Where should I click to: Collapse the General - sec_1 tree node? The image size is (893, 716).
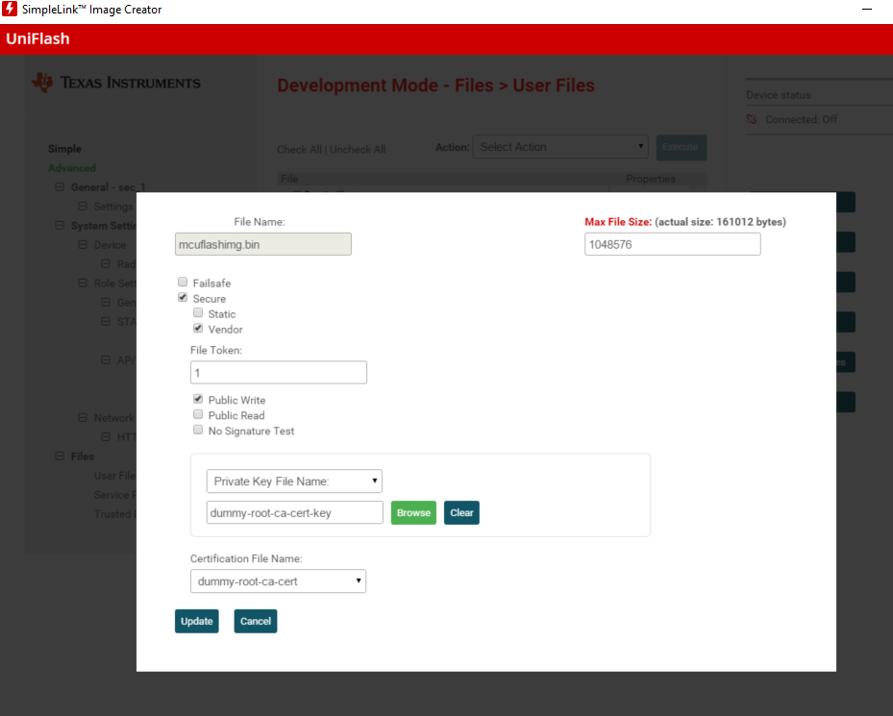60,186
